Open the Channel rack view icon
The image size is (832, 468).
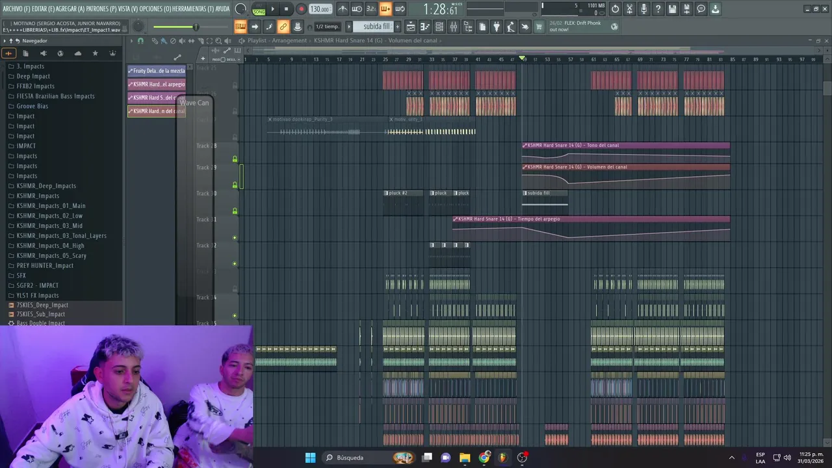[x=439, y=27]
